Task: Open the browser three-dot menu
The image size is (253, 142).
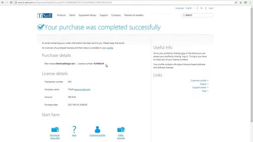Action: point(250,2)
